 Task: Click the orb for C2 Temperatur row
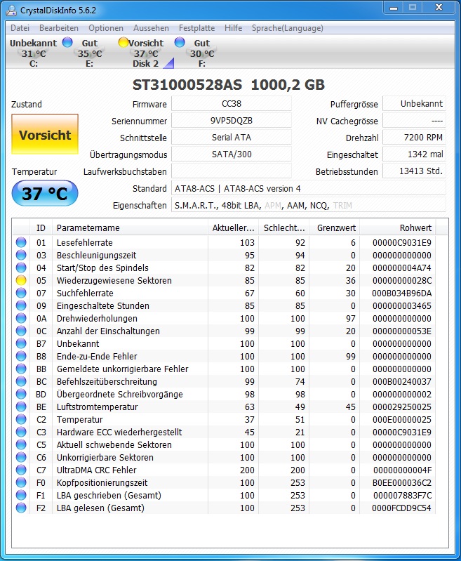(21, 419)
